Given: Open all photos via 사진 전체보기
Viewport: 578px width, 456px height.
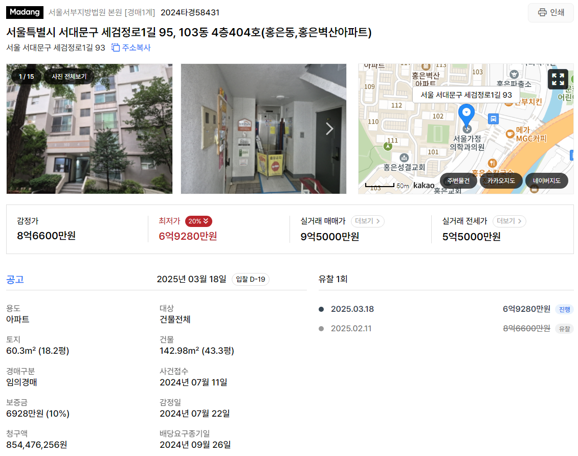Looking at the screenshot, I should (69, 77).
